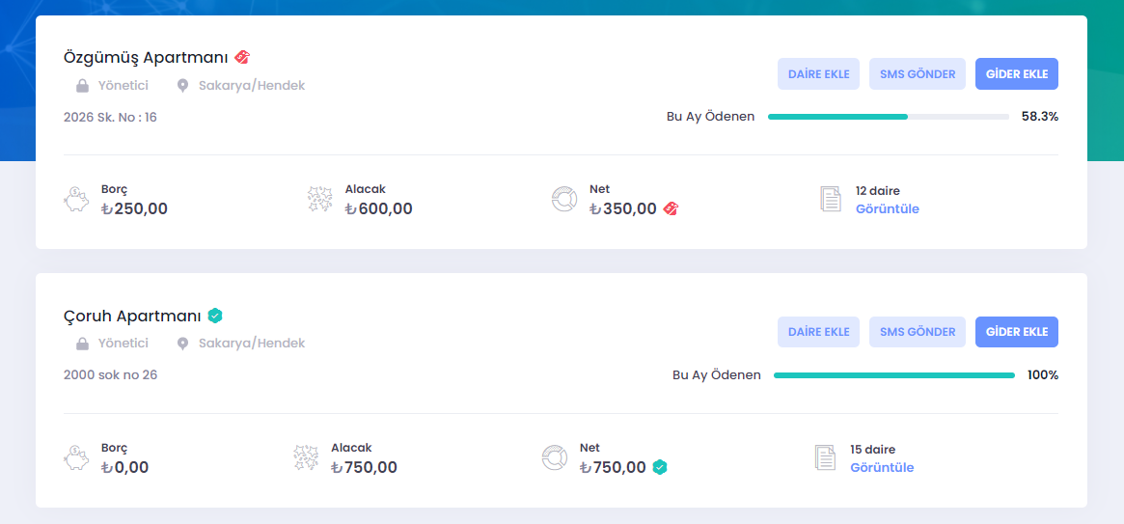Click Net pie chart icon in Çoruh card
This screenshot has width=1124, height=524.
click(x=555, y=457)
